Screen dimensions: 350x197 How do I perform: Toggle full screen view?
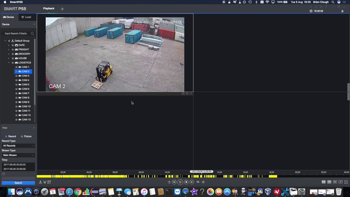pos(346,182)
